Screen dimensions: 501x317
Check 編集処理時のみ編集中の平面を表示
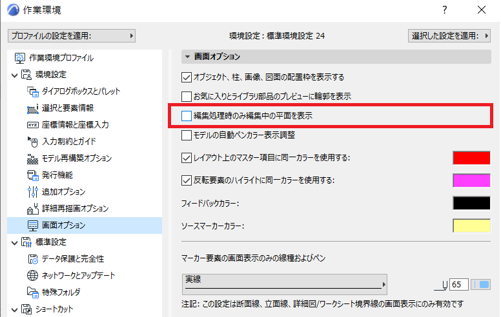[x=187, y=116]
